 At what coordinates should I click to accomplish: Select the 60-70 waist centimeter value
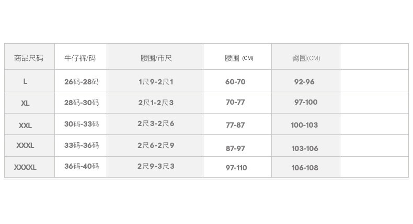(235, 82)
